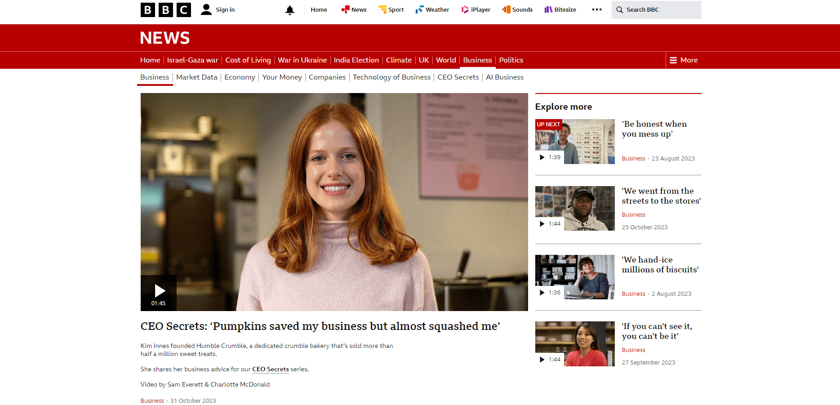Switch to Market Data tab
This screenshot has height=405, width=840.
pyautogui.click(x=197, y=77)
